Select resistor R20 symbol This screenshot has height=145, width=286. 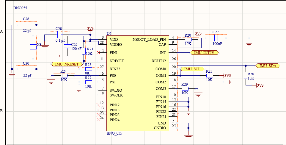pos(188,39)
